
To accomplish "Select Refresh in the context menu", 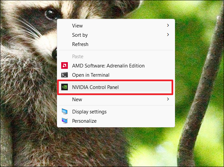I will 116,44.
